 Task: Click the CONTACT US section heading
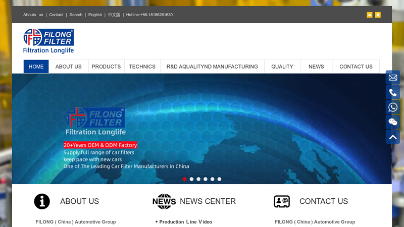coord(324,201)
